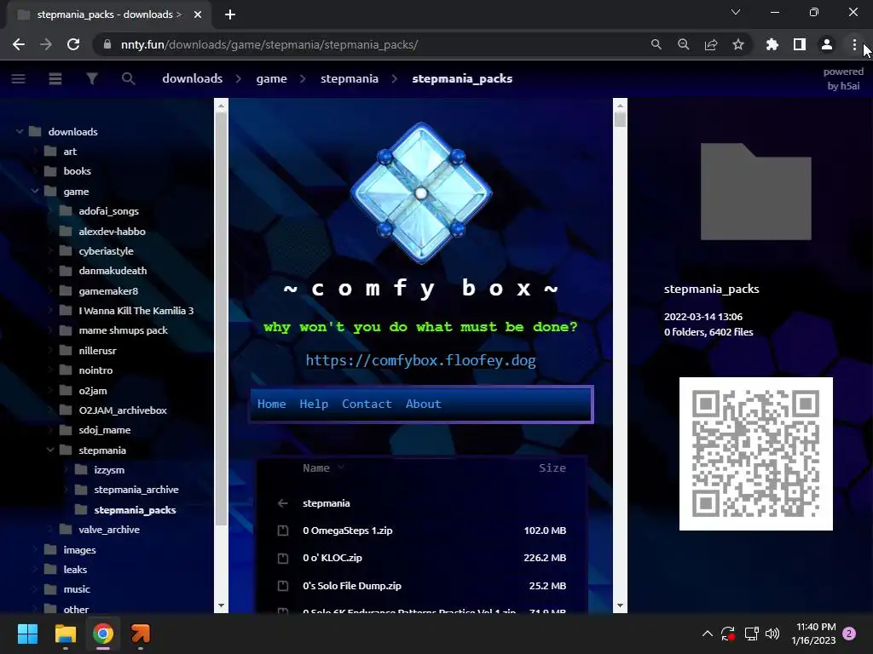Close the stepmania_packs browser tab

coord(198,14)
